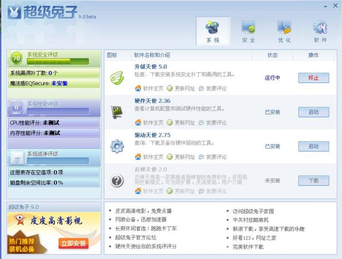This screenshot has width=342, height=259.
Task: Click the 内存性能评分 未测试 row
Action: pyautogui.click(x=54, y=133)
